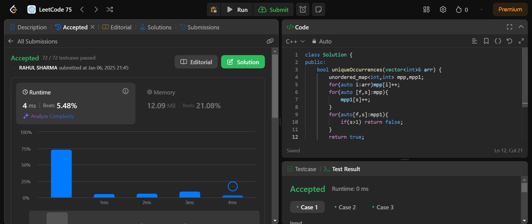The width and height of the screenshot is (532, 224).
Task: Place cursor on 'return true;' code line
Action: (x=346, y=137)
